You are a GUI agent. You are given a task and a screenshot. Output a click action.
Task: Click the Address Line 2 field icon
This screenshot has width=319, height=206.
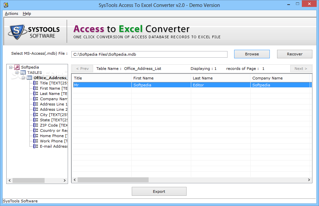pyautogui.click(x=36, y=109)
